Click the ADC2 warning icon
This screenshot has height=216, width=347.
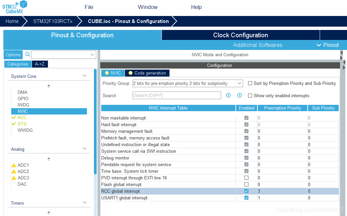[x=14, y=171]
